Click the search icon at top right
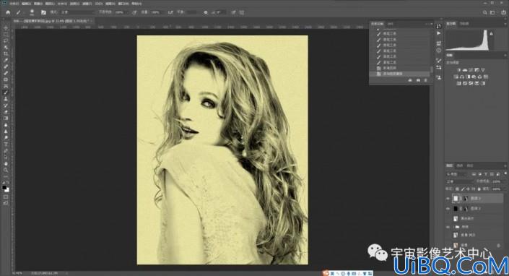This screenshot has width=509, height=276. (485, 12)
